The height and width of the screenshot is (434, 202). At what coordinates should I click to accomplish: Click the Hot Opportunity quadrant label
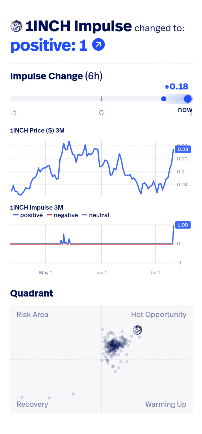click(159, 314)
